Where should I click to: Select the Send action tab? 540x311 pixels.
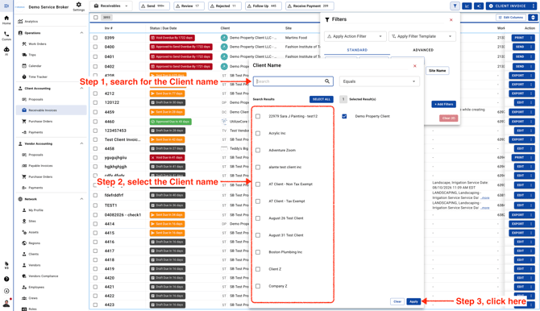click(155, 6)
